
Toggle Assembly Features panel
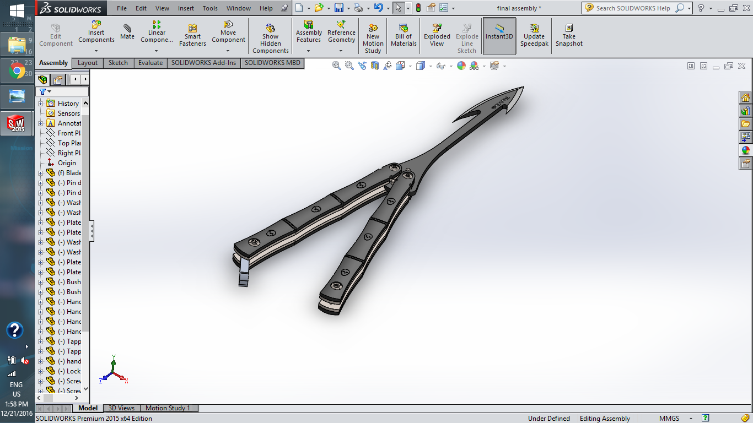[308, 33]
